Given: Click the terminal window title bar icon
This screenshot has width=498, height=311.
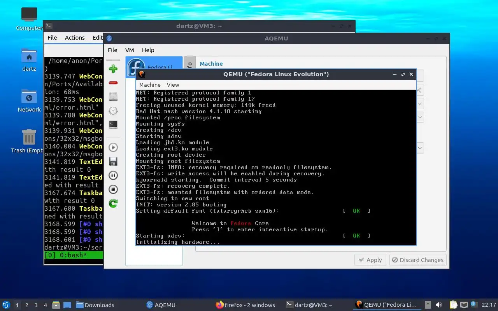Looking at the screenshot, I should (x=49, y=26).
